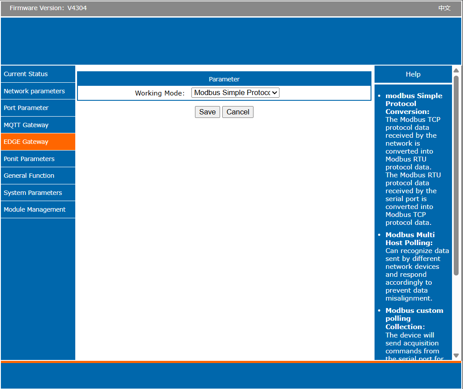The height and width of the screenshot is (389, 463).
Task: Open Ponit Parameters page
Action: (29, 159)
